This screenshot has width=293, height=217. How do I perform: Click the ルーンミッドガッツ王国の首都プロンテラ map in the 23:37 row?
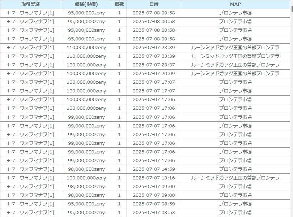pyautogui.click(x=235, y=65)
